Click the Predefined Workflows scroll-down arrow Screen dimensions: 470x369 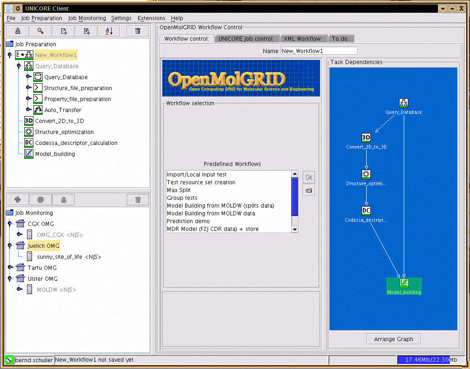tap(294, 230)
